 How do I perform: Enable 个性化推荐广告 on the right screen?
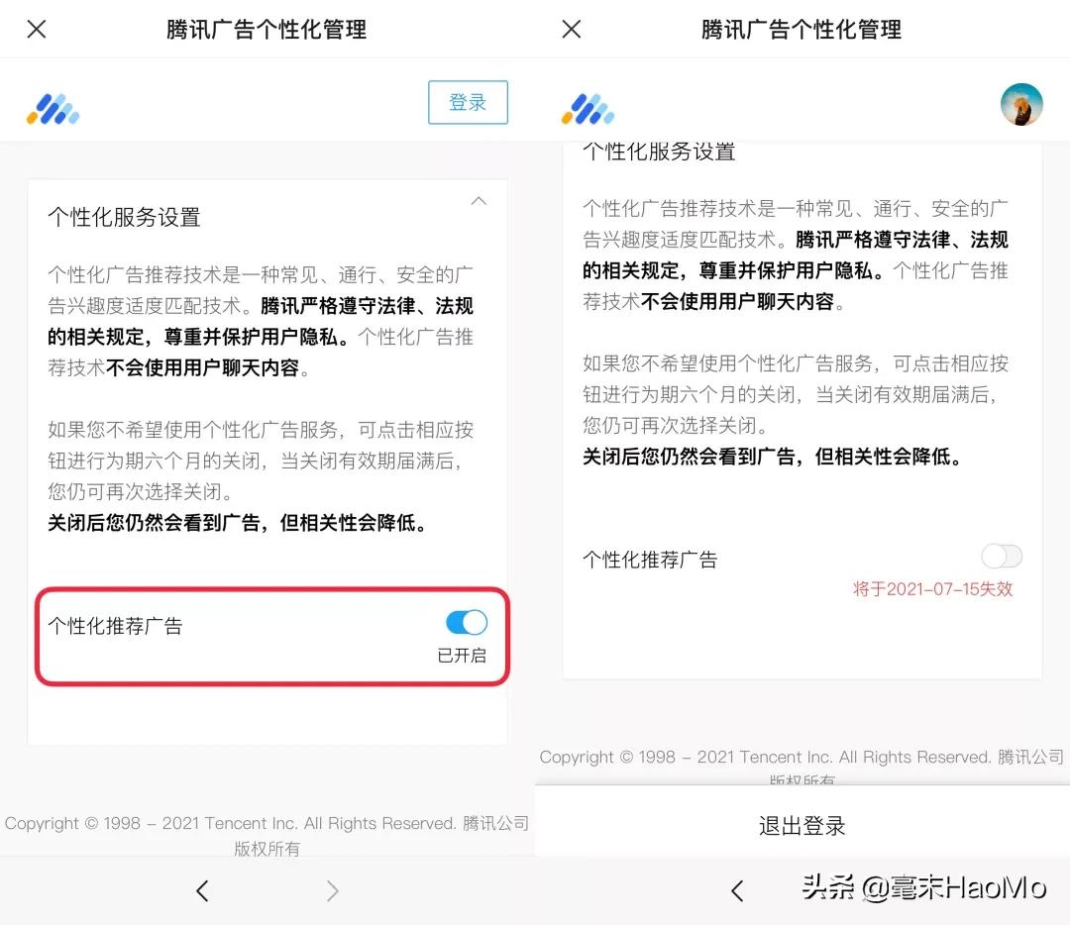tap(1002, 557)
